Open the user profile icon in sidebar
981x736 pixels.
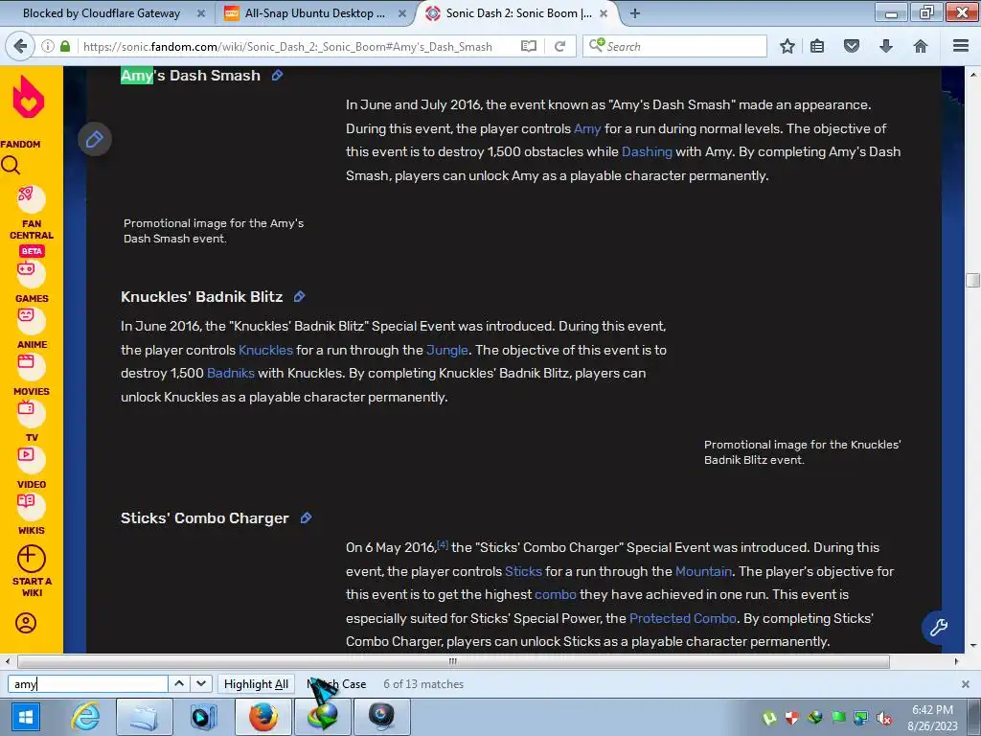click(26, 623)
